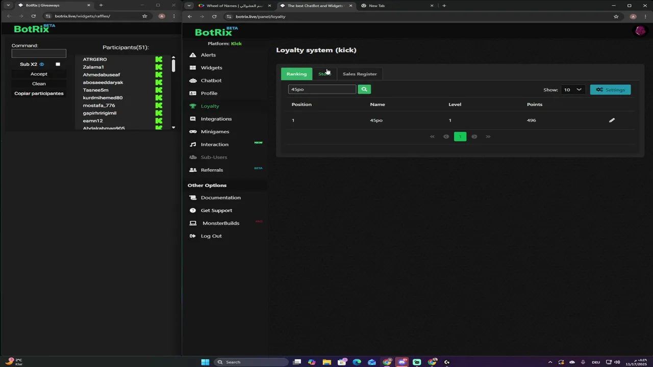Click the Sub X2 info icon

42,64
